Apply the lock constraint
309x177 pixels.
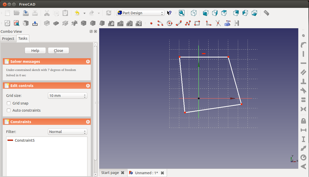pos(303,121)
